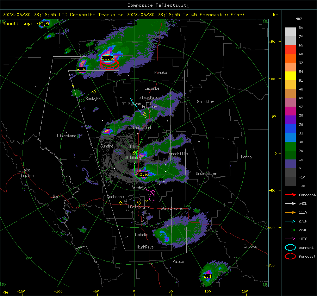Screen dimensions: 317x296
Task: Click the Calgary city label
Action: pos(137,207)
